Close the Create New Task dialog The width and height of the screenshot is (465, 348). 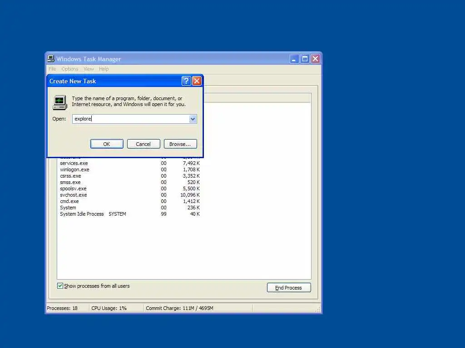click(x=197, y=81)
